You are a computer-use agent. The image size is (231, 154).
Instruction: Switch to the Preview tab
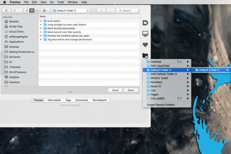(38, 100)
